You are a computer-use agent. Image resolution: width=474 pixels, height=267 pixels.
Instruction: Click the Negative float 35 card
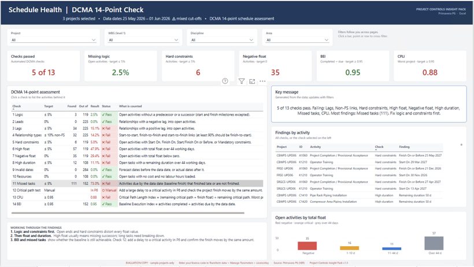point(275,66)
